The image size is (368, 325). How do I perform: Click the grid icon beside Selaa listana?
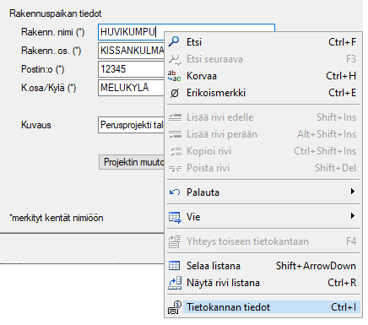(174, 266)
